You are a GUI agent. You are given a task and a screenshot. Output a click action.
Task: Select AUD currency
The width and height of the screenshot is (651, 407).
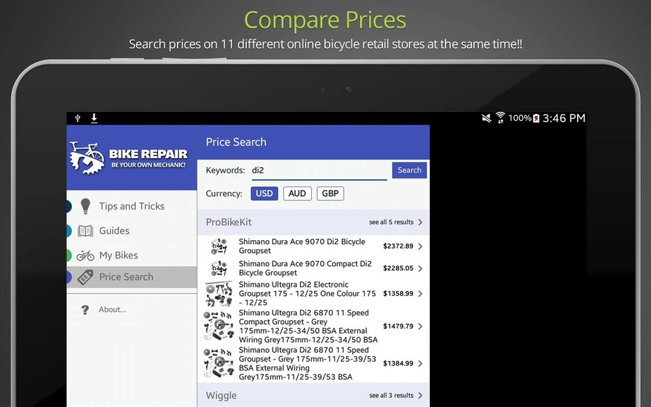coord(297,193)
